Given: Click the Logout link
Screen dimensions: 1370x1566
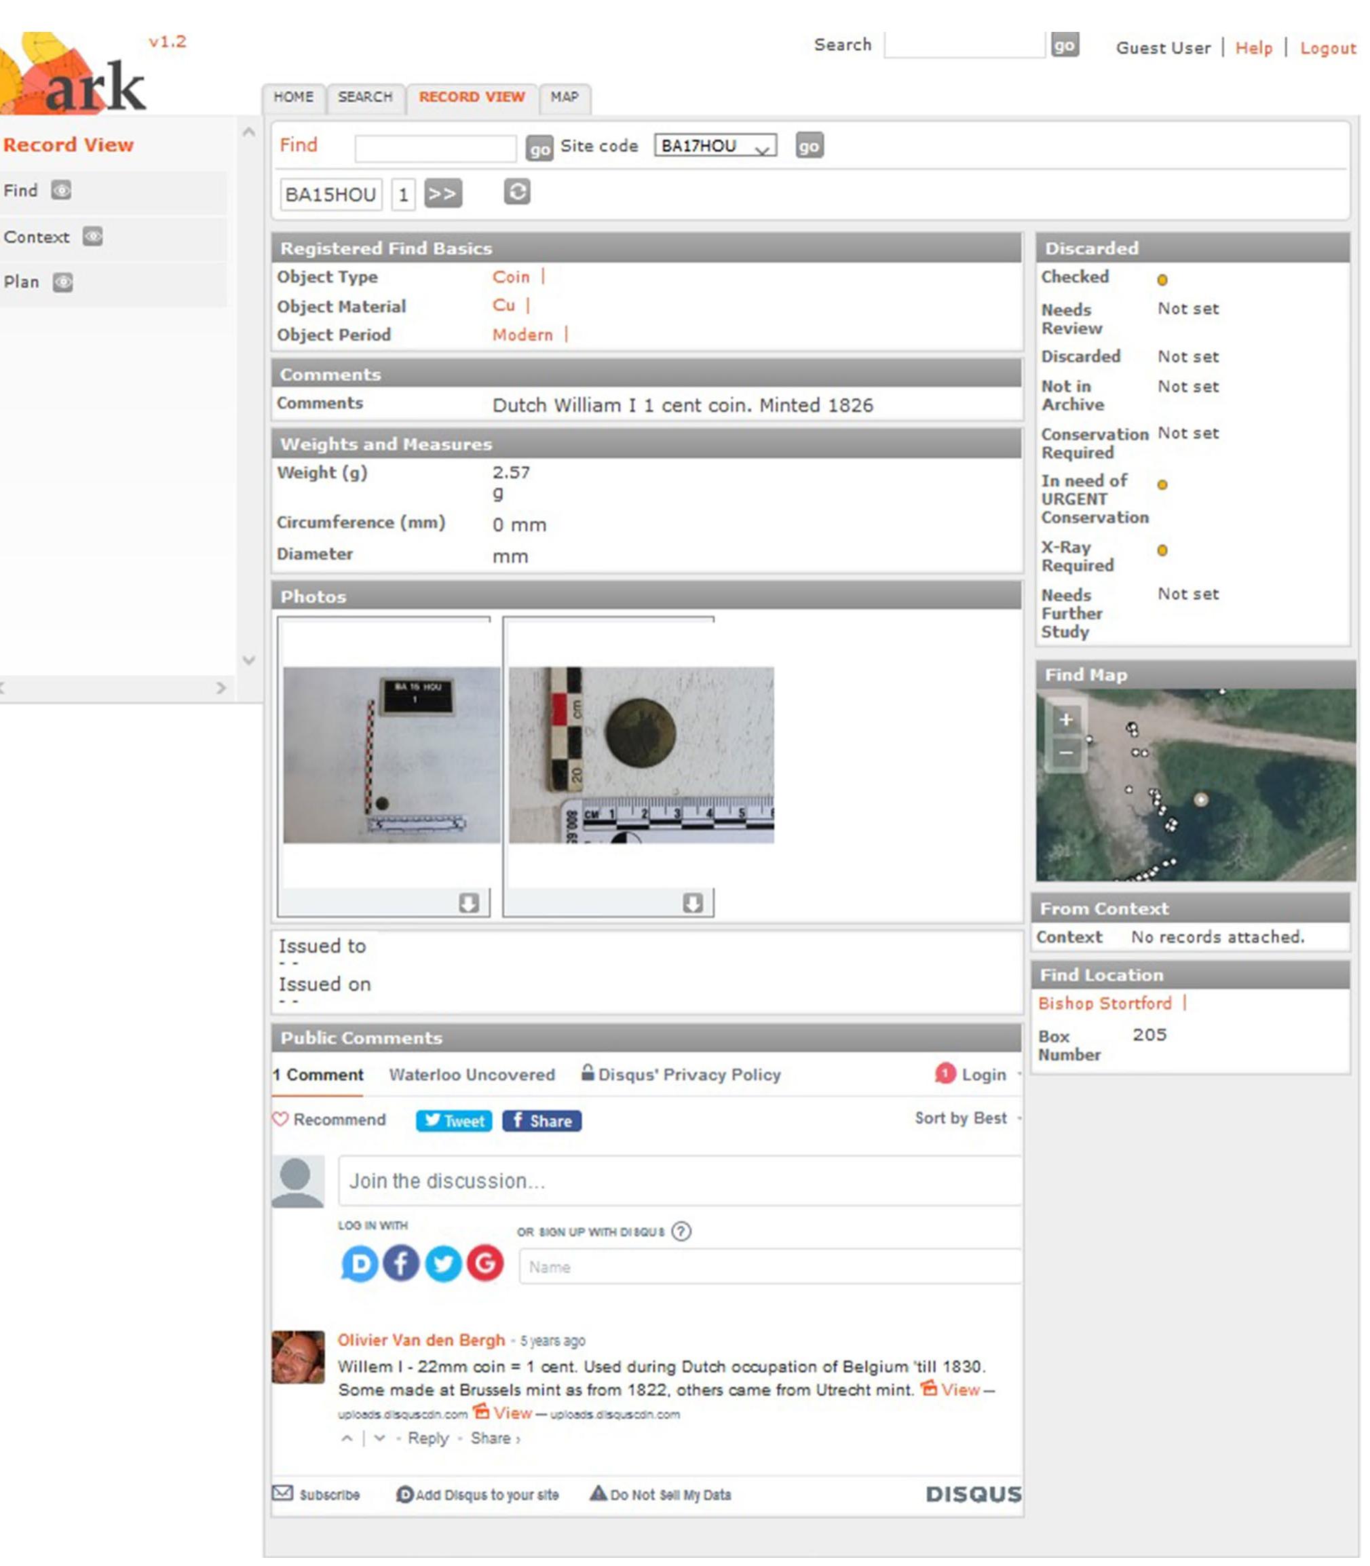Looking at the screenshot, I should click(1327, 48).
